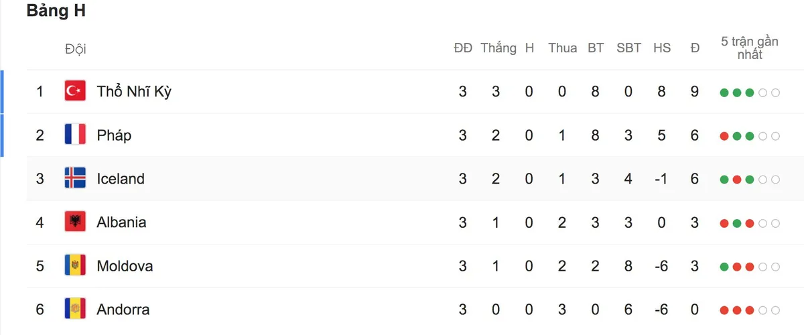Click the France flag icon
This screenshot has width=804, height=335.
pyautogui.click(x=75, y=135)
